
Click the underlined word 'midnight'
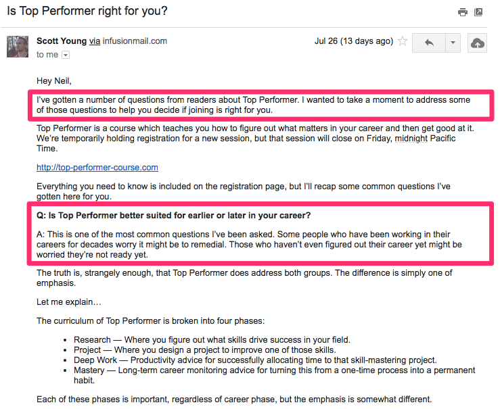411,138
